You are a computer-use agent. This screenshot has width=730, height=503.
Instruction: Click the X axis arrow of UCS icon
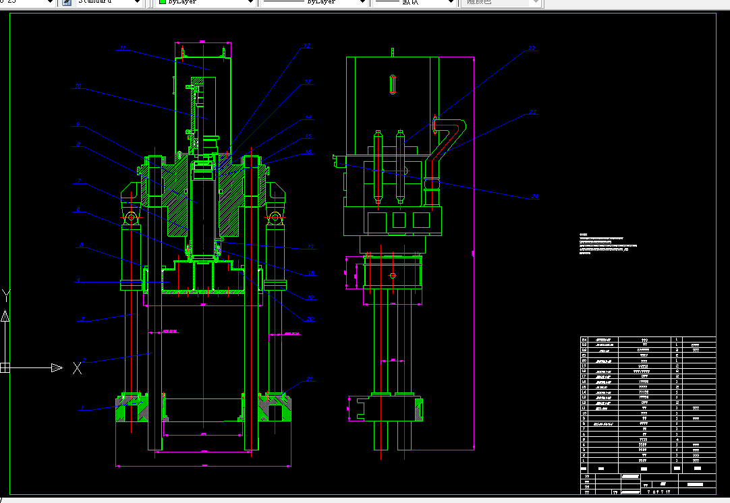pos(57,367)
